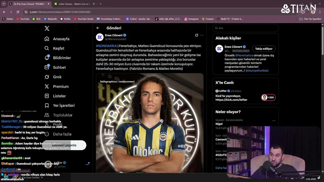Open the @Fenerbahce mention link

pos(244,55)
